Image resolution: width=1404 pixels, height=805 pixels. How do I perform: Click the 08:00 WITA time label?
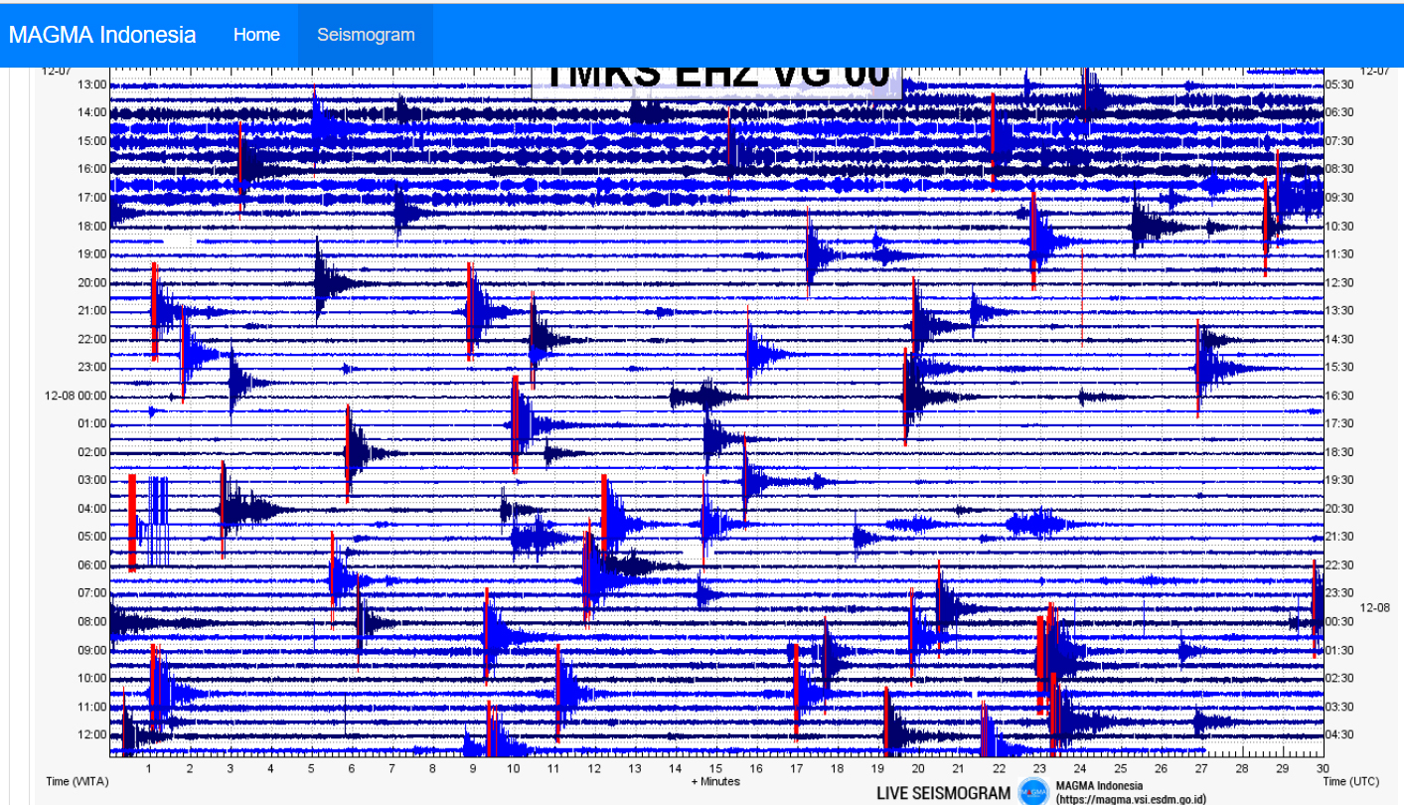(x=91, y=622)
